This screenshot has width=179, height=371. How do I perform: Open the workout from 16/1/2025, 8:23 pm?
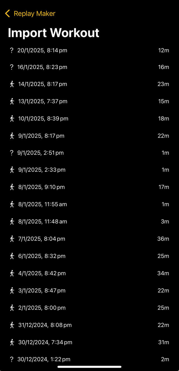pyautogui.click(x=89, y=67)
